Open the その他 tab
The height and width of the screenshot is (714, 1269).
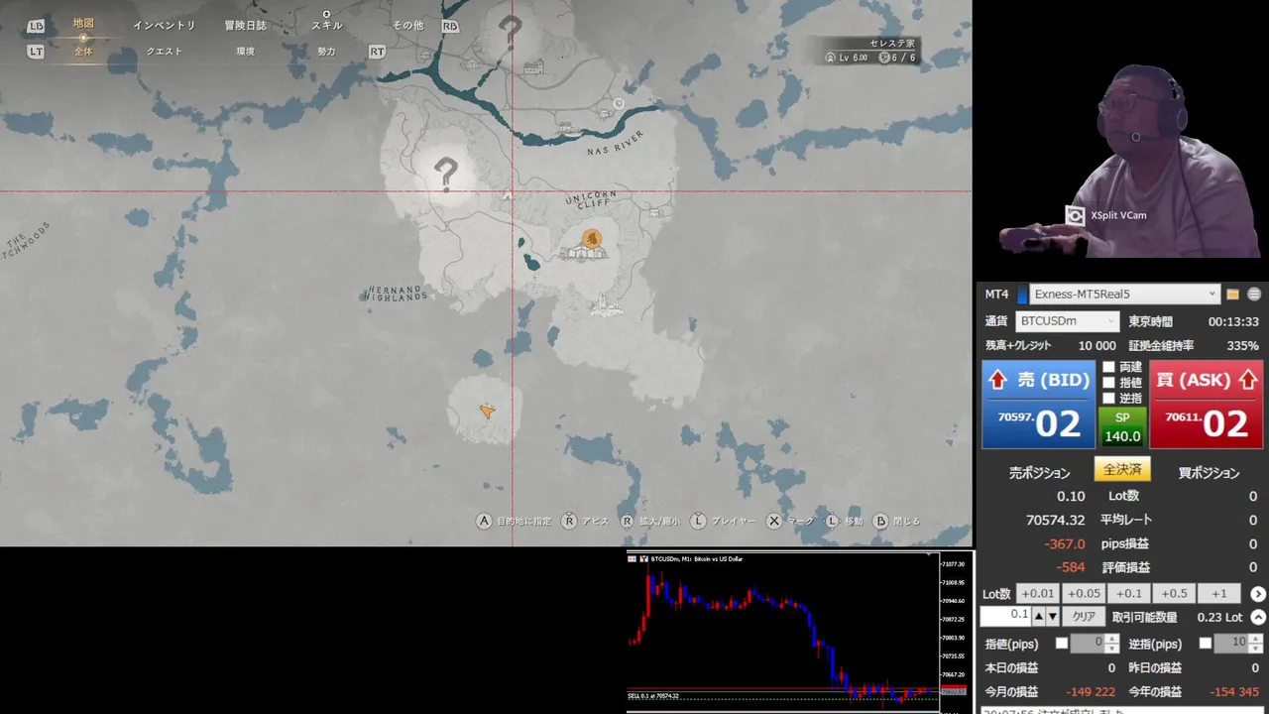click(x=407, y=26)
